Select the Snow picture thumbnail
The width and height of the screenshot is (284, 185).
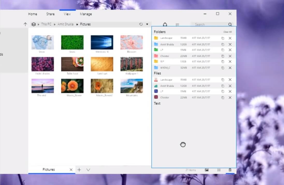(x=42, y=42)
